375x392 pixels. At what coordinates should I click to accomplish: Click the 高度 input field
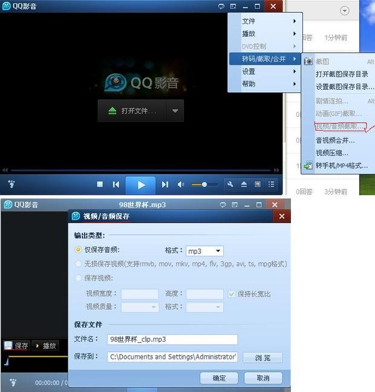coord(204,294)
